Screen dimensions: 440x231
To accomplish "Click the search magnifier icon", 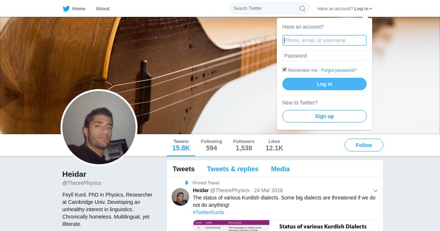I will point(302,8).
